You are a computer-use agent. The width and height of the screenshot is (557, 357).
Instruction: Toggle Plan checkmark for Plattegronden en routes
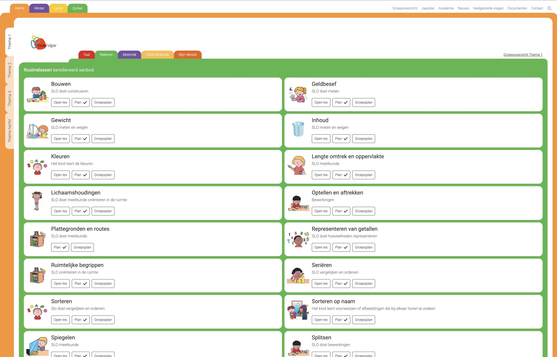coord(60,247)
